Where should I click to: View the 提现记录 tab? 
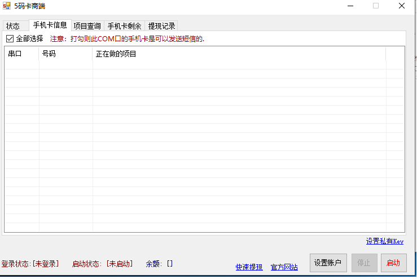[x=161, y=26]
